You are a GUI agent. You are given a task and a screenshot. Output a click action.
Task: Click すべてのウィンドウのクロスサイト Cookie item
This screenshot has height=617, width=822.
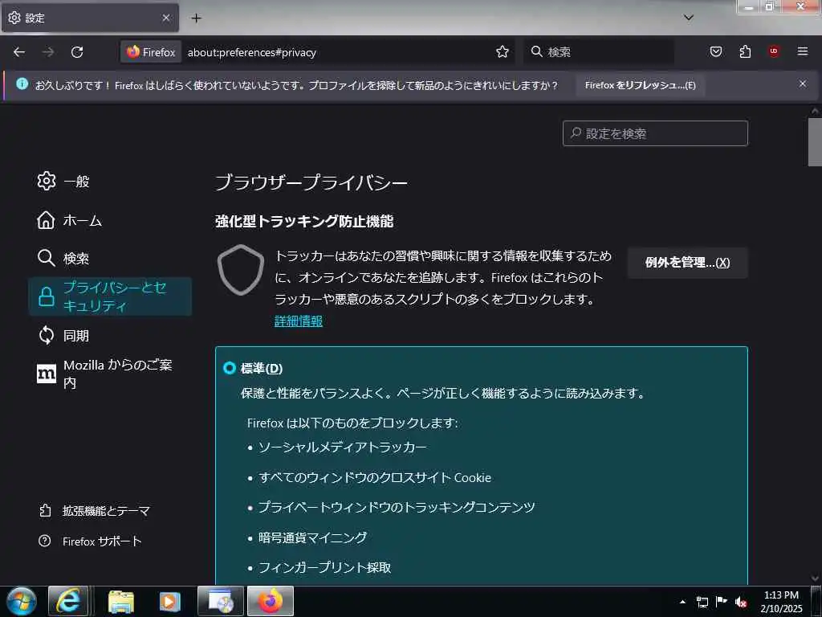point(375,477)
